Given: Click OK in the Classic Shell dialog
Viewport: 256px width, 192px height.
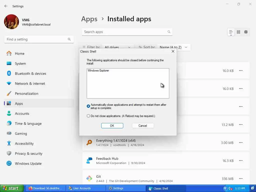Looking at the screenshot, I should click(x=112, y=125).
